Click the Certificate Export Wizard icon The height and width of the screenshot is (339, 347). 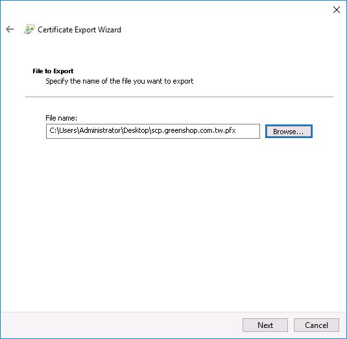pos(29,29)
